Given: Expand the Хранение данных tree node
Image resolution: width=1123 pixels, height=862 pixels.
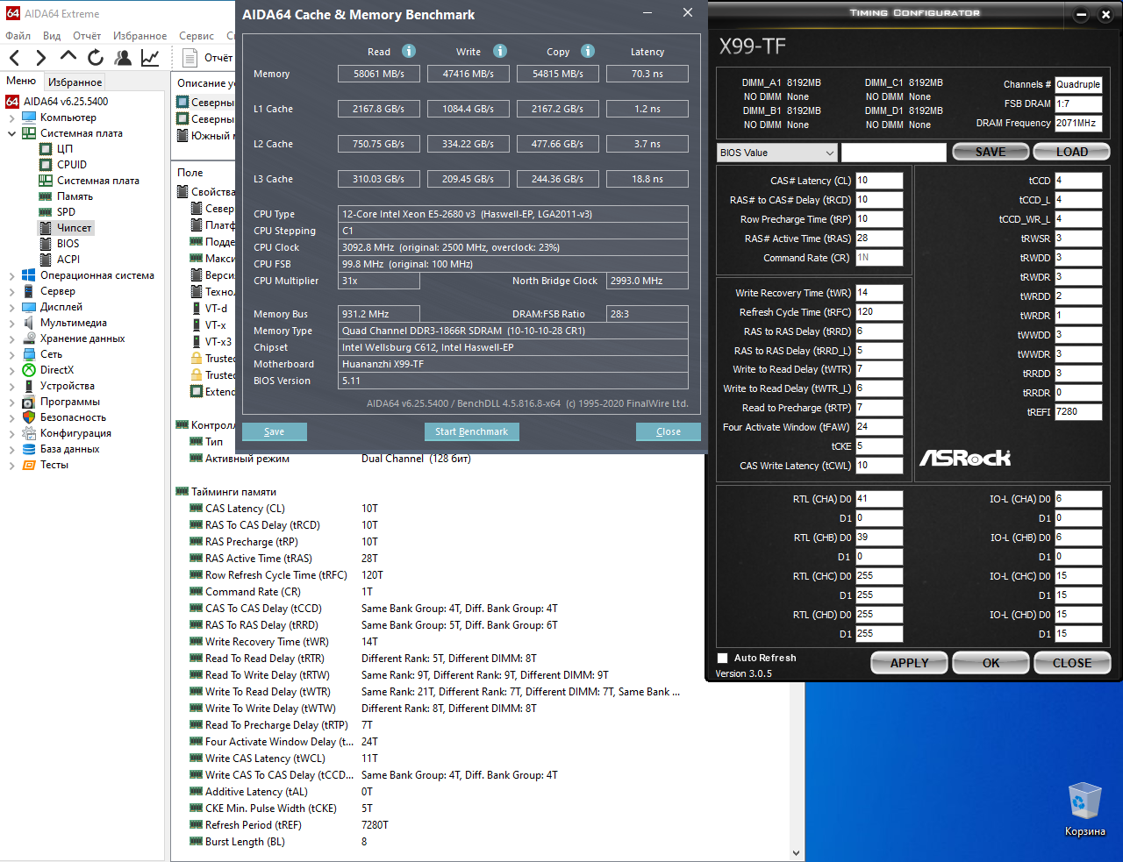Looking at the screenshot, I should point(11,338).
